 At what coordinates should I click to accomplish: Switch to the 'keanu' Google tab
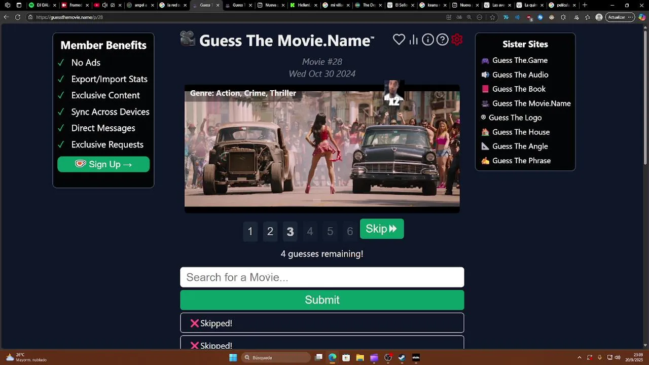(432, 5)
